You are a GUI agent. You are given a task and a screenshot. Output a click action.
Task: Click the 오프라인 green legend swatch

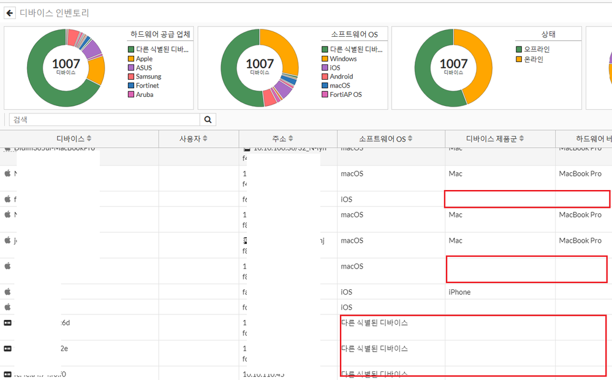[519, 49]
